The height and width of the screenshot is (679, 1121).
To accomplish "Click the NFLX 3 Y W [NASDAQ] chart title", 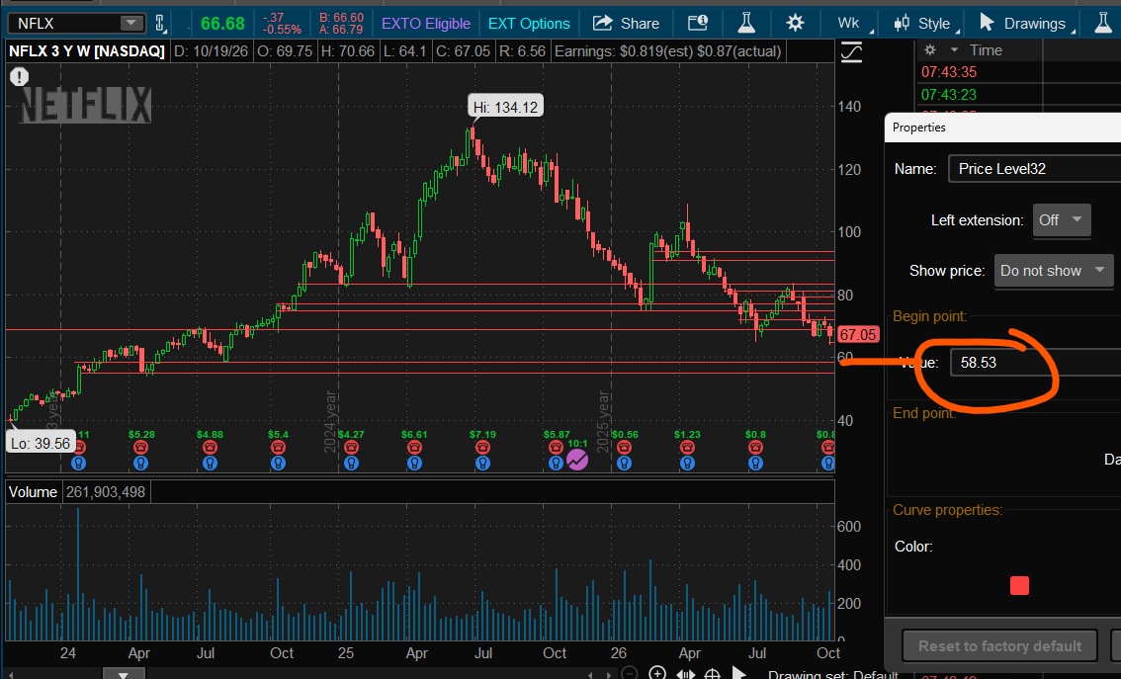I will coord(87,51).
